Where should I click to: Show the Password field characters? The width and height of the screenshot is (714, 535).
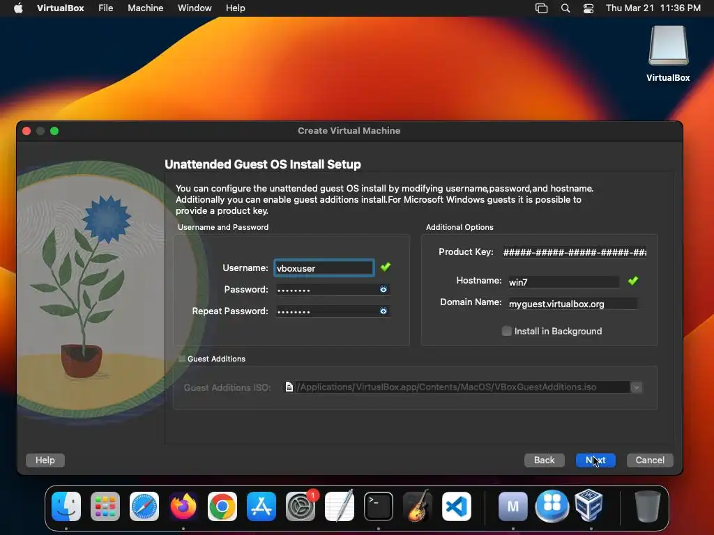(x=383, y=289)
